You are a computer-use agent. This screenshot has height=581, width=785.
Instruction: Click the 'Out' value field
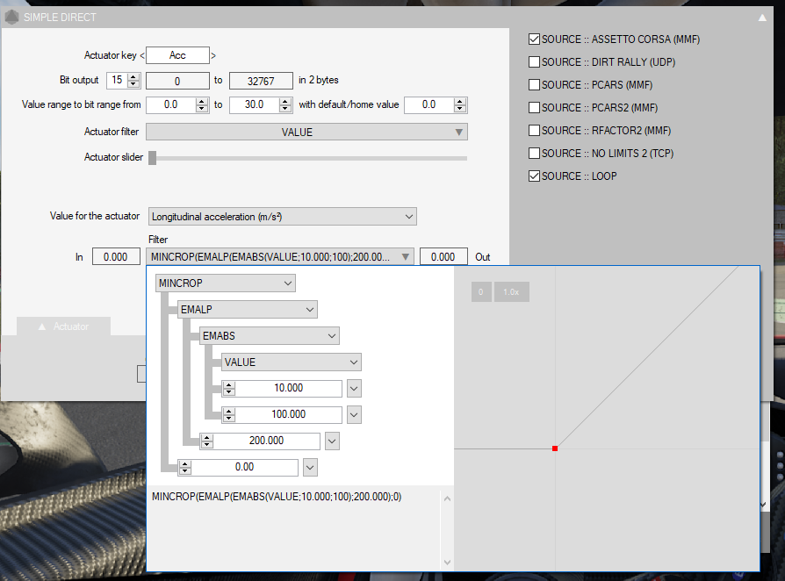[x=443, y=257]
